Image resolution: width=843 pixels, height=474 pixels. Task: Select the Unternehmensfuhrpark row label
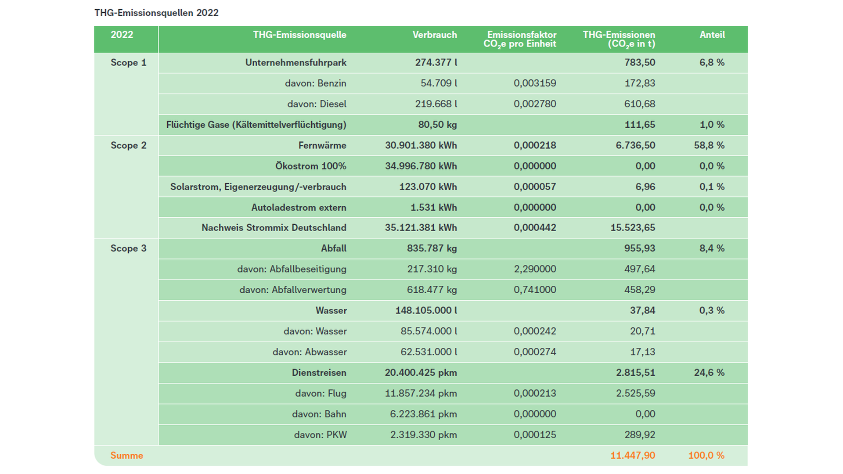(295, 62)
